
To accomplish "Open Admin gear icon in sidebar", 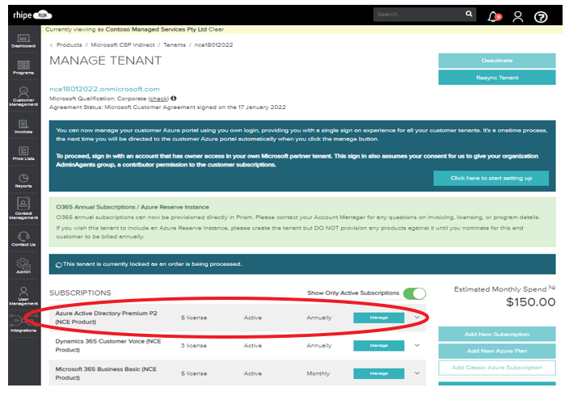I will click(23, 266).
